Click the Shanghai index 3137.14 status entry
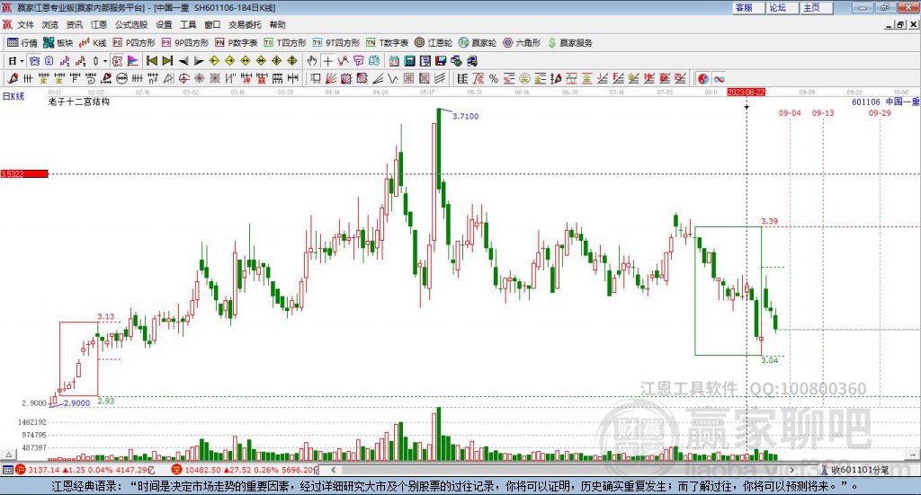 coord(85,470)
